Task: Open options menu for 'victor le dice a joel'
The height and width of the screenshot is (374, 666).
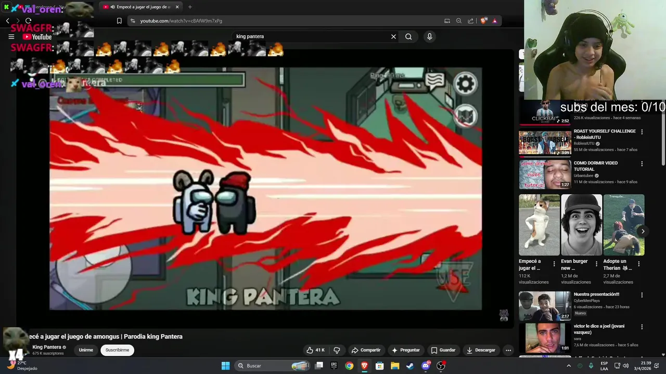Action: 642,327
